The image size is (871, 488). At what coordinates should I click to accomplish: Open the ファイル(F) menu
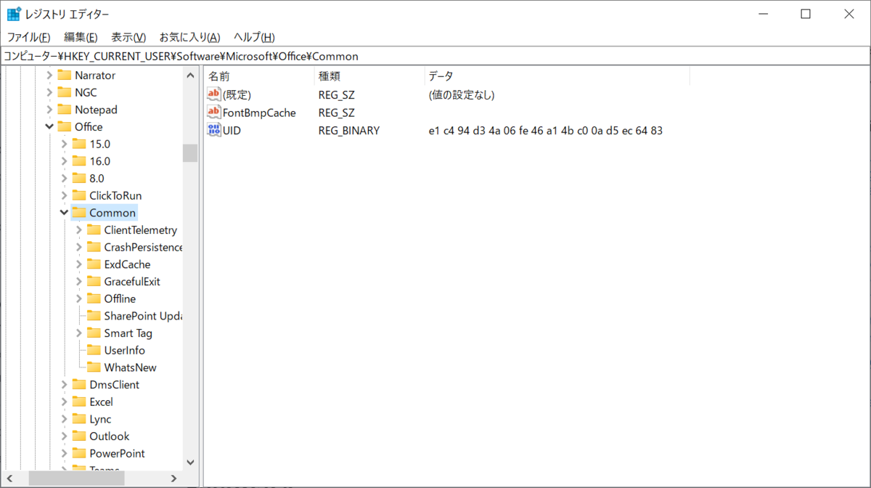(x=28, y=37)
